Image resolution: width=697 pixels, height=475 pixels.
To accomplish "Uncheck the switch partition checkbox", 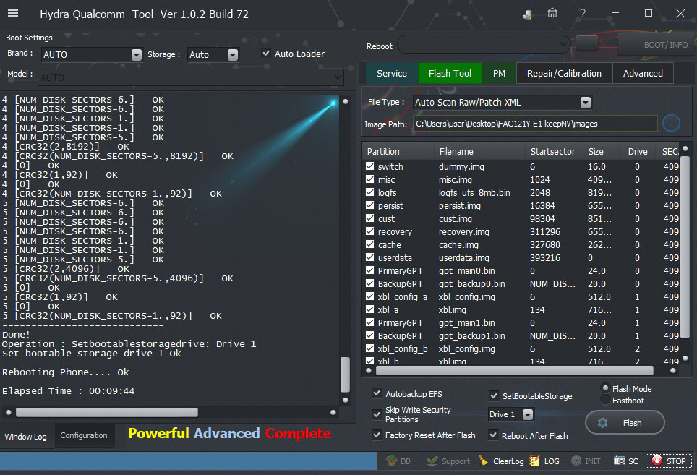I will coord(370,166).
